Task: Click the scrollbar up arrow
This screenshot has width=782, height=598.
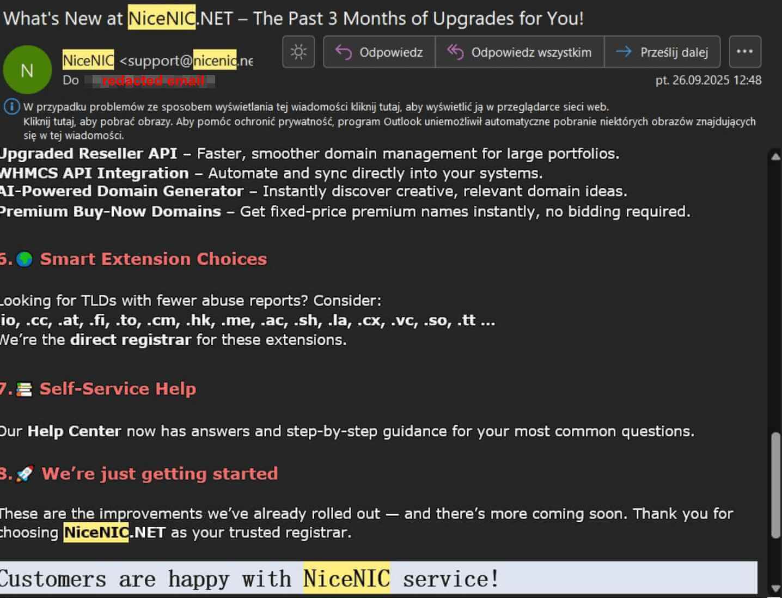Action: click(775, 157)
